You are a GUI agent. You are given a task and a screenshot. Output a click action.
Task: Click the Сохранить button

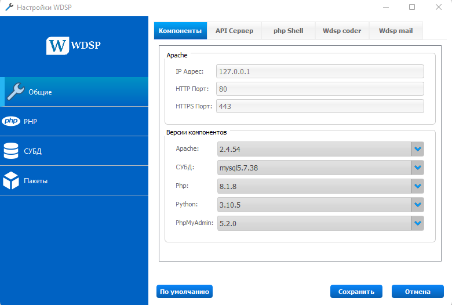click(356, 292)
